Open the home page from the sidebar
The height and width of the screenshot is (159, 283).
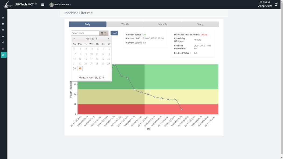3,18
